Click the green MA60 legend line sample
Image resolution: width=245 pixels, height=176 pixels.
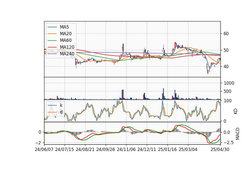pos(52,41)
